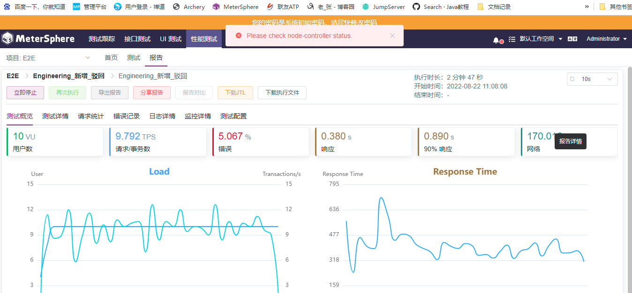Open the 其他书签 folder

point(615,7)
